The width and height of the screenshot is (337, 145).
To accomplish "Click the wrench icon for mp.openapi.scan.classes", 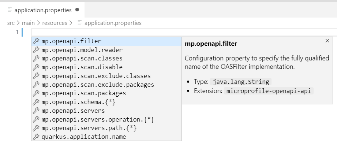I will pyautogui.click(x=36, y=59).
